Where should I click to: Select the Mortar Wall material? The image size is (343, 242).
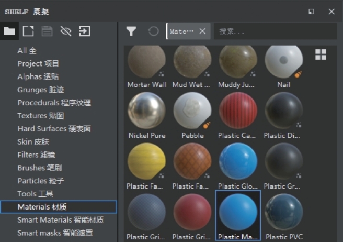click(147, 67)
